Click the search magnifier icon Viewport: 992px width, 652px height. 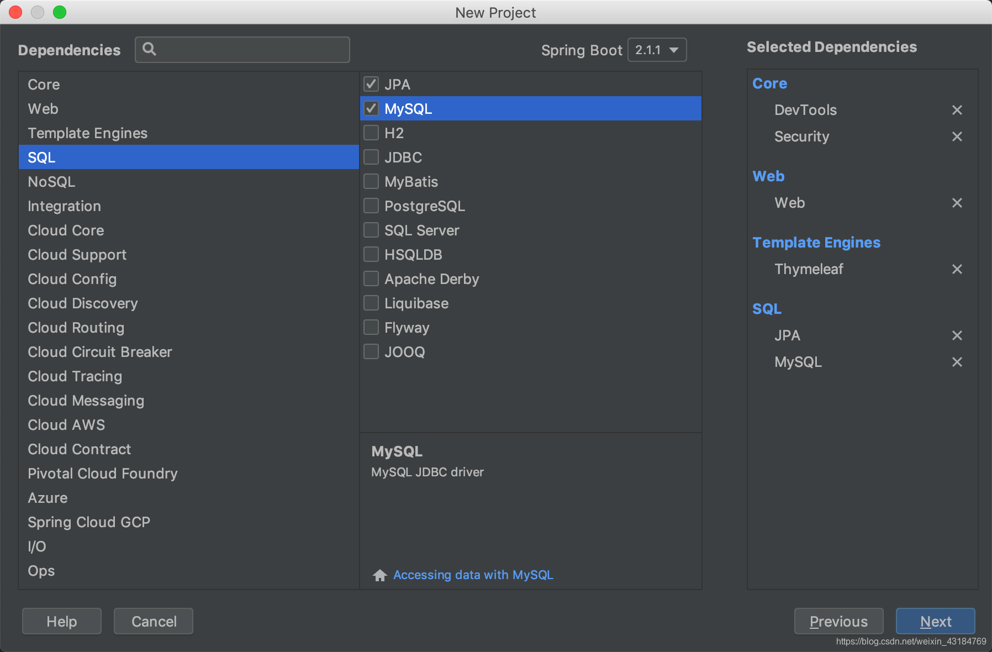149,49
